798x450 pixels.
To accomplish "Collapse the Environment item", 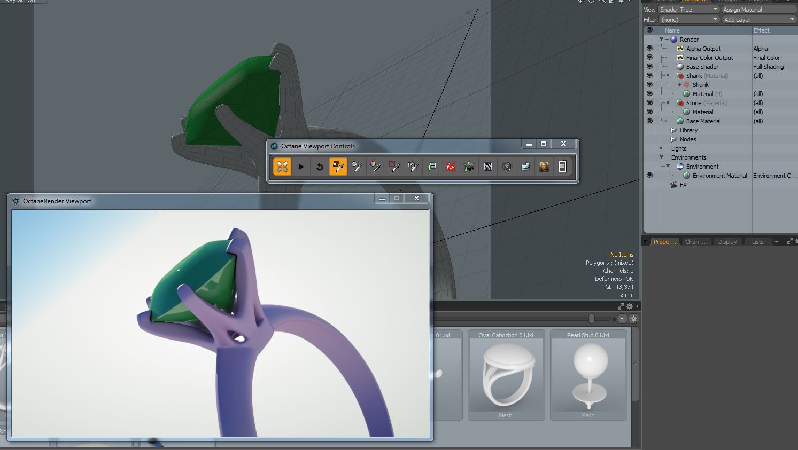I will tap(668, 167).
